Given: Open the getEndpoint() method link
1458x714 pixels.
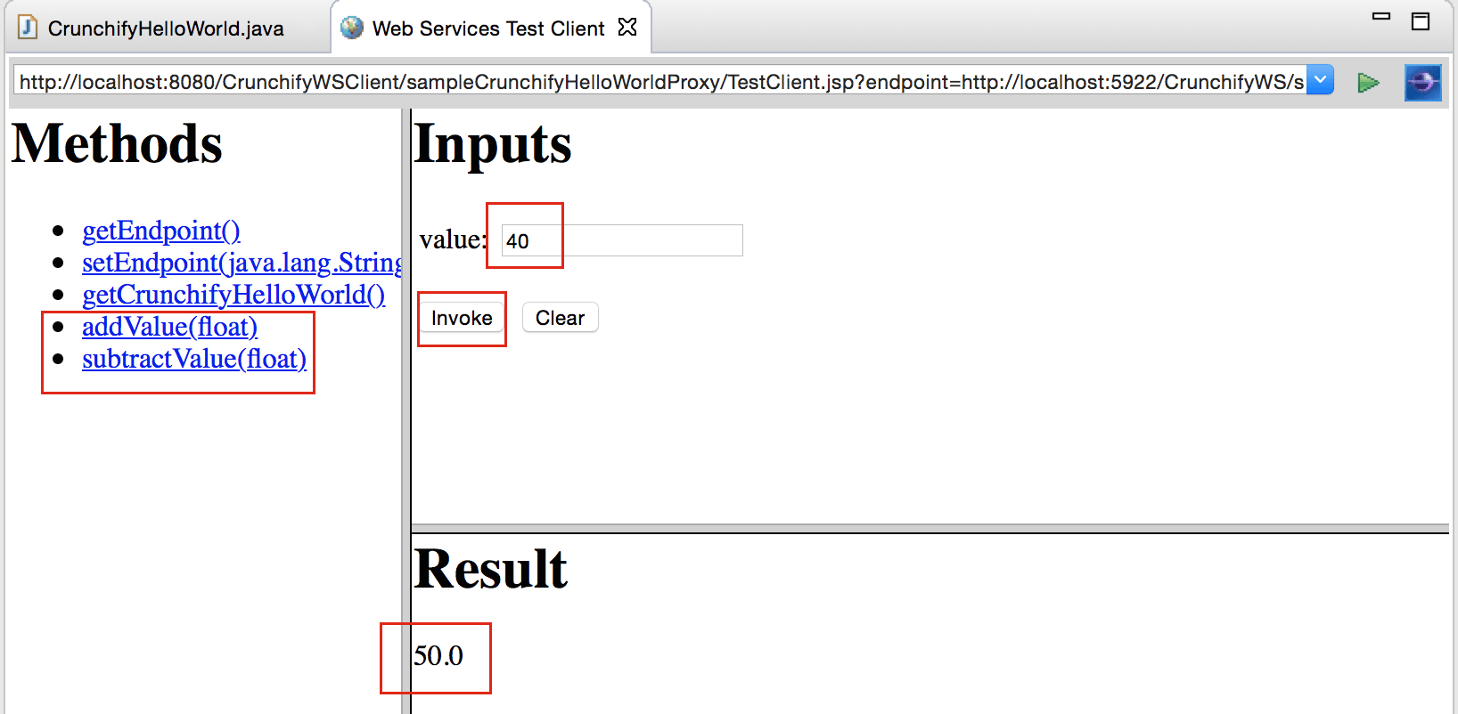Looking at the screenshot, I should pos(160,231).
